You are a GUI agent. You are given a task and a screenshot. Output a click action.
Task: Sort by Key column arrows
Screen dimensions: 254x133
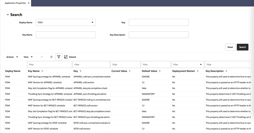(x=81, y=71)
